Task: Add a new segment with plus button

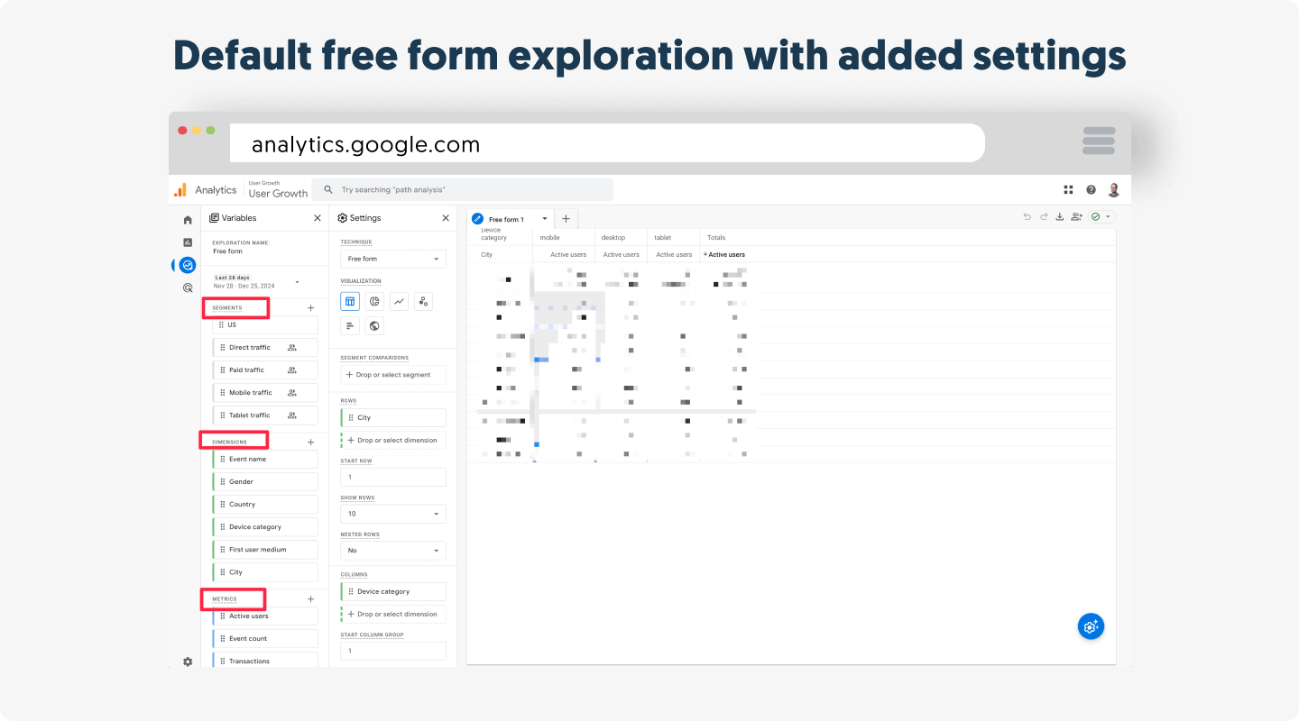Action: (311, 308)
